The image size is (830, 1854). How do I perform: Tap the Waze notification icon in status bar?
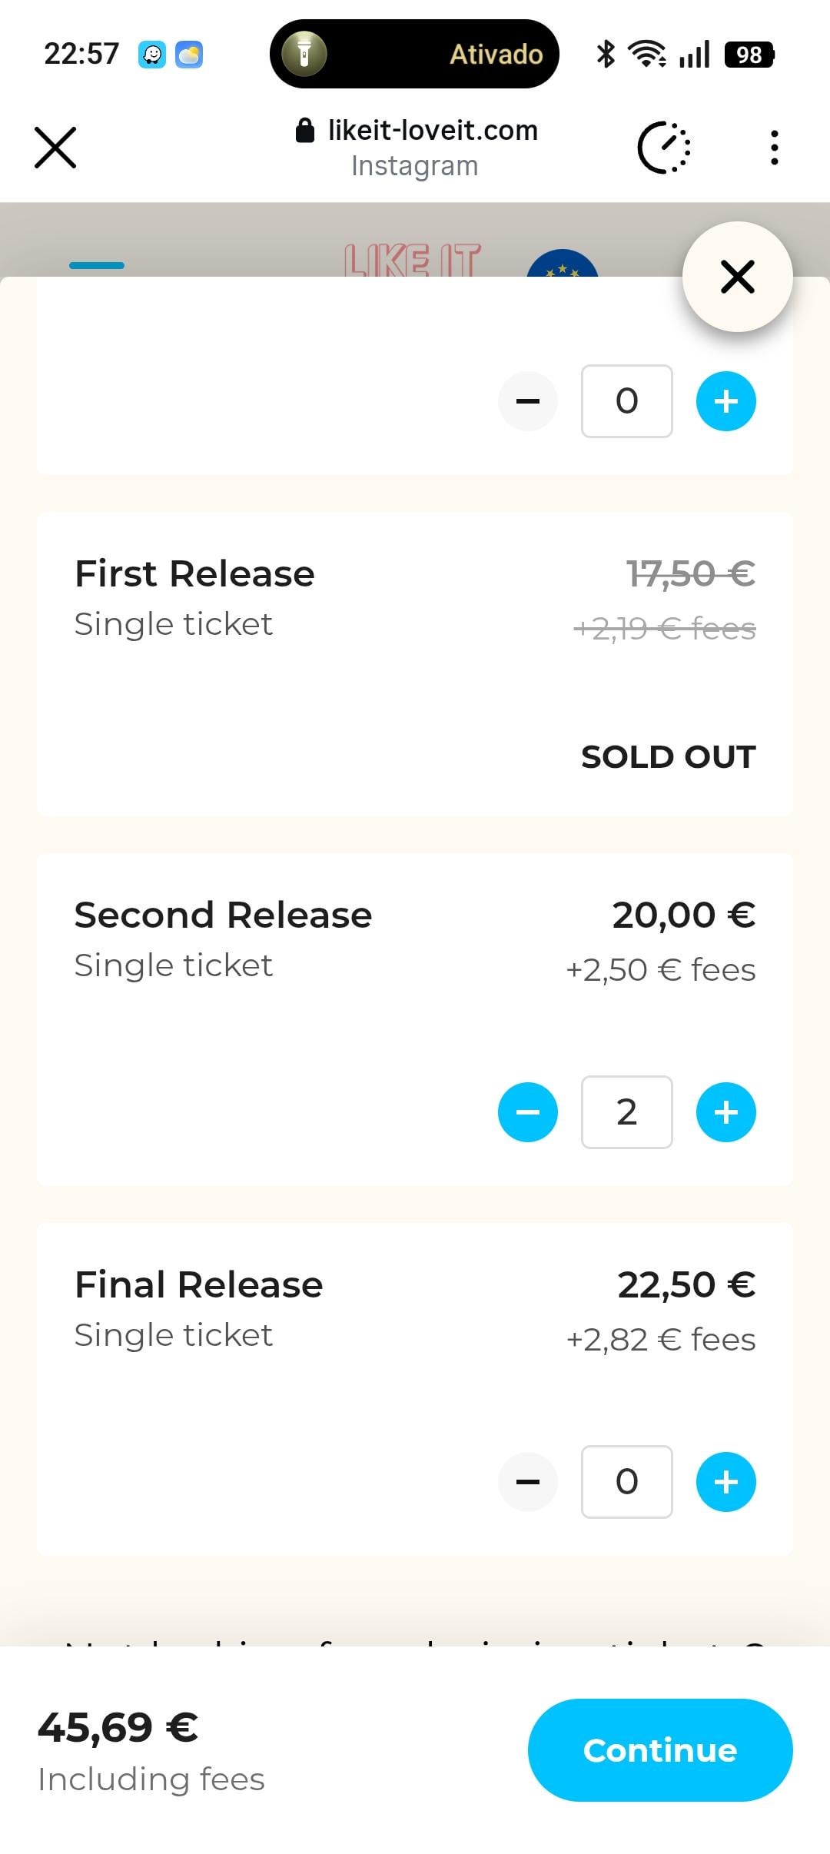pos(152,55)
